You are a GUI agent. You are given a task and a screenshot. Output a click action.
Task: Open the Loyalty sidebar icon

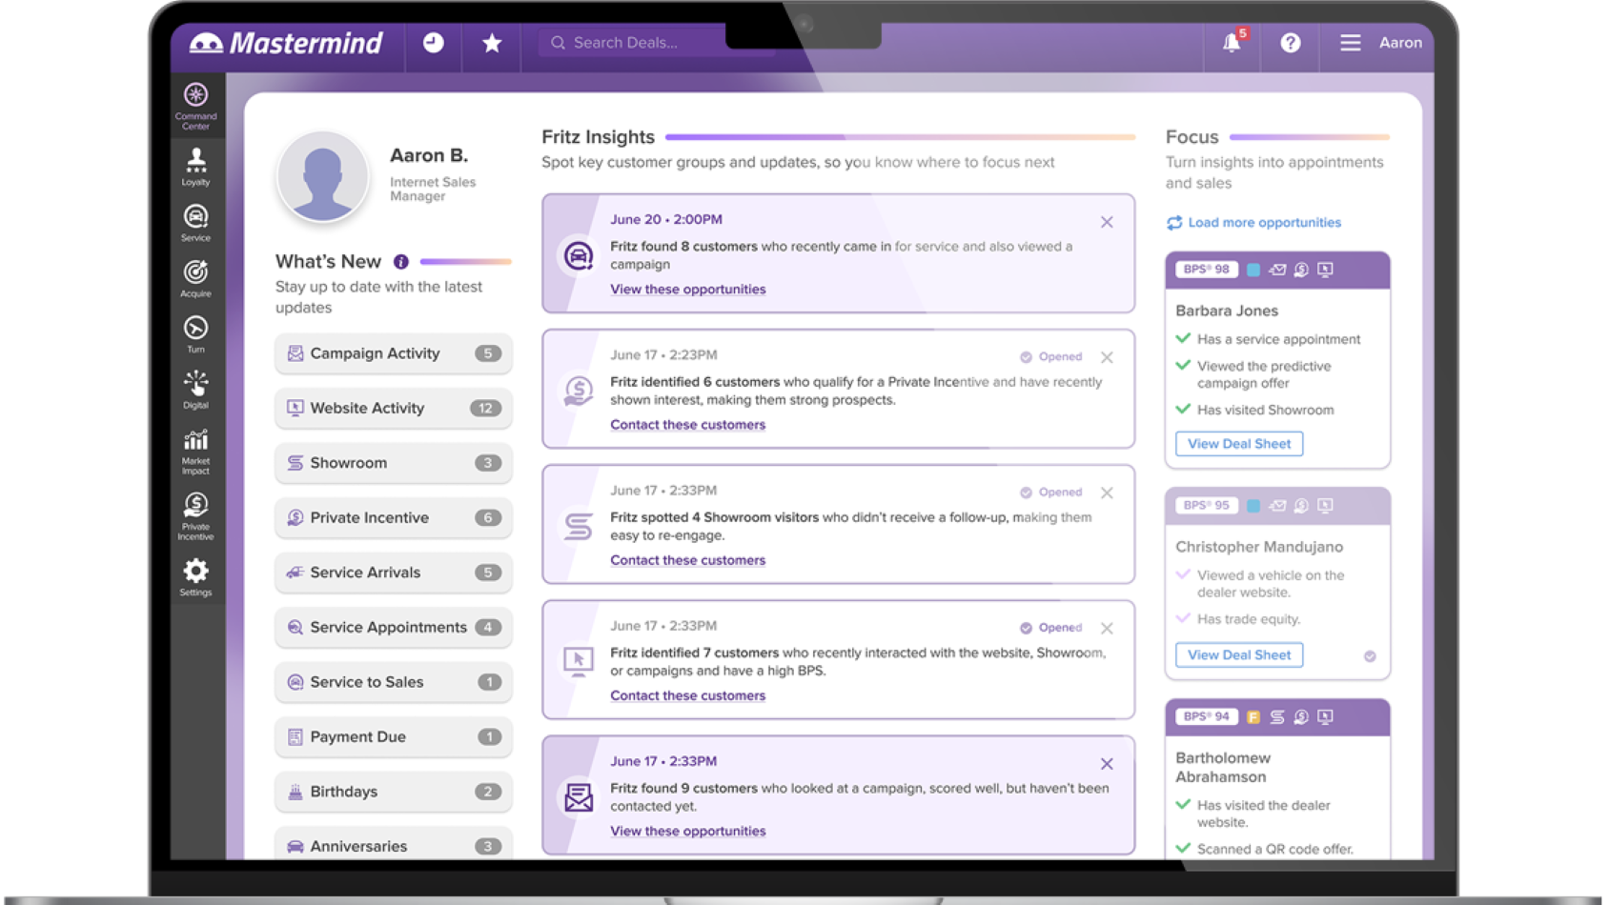[x=195, y=166]
